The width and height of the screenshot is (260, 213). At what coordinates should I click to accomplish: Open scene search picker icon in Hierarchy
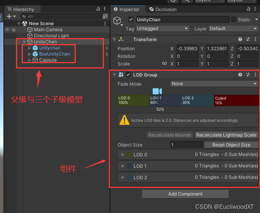coord(105,16)
